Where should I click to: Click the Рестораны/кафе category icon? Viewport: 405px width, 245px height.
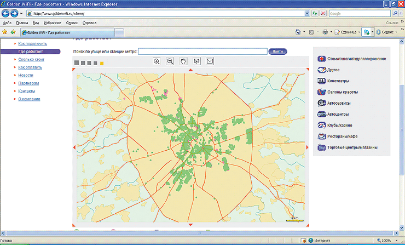pos(322,136)
